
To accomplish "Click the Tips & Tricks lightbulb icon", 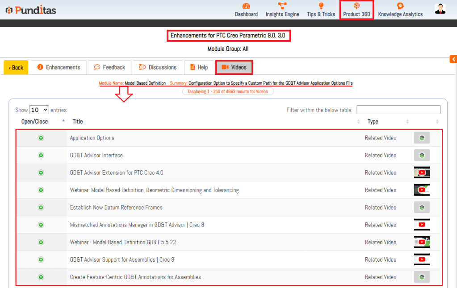I will coord(321,6).
